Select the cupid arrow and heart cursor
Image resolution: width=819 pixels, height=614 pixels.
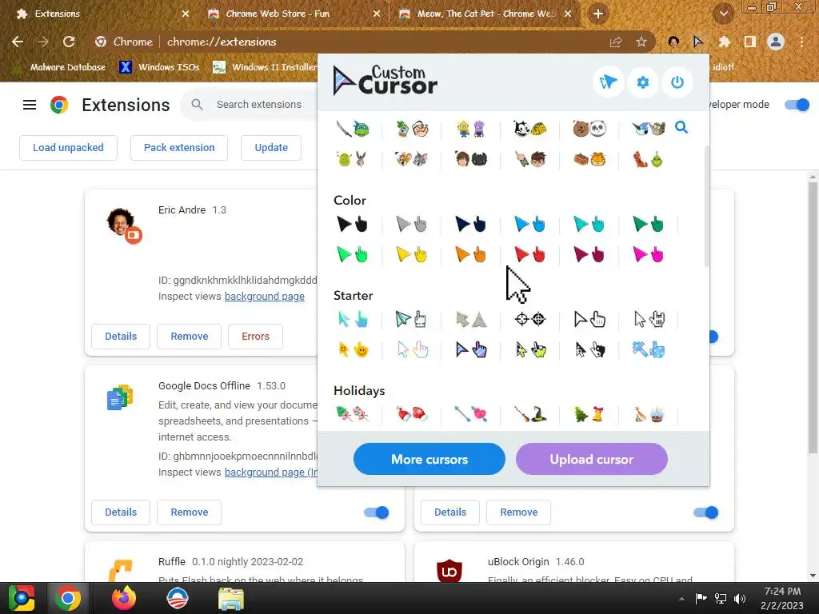(471, 415)
